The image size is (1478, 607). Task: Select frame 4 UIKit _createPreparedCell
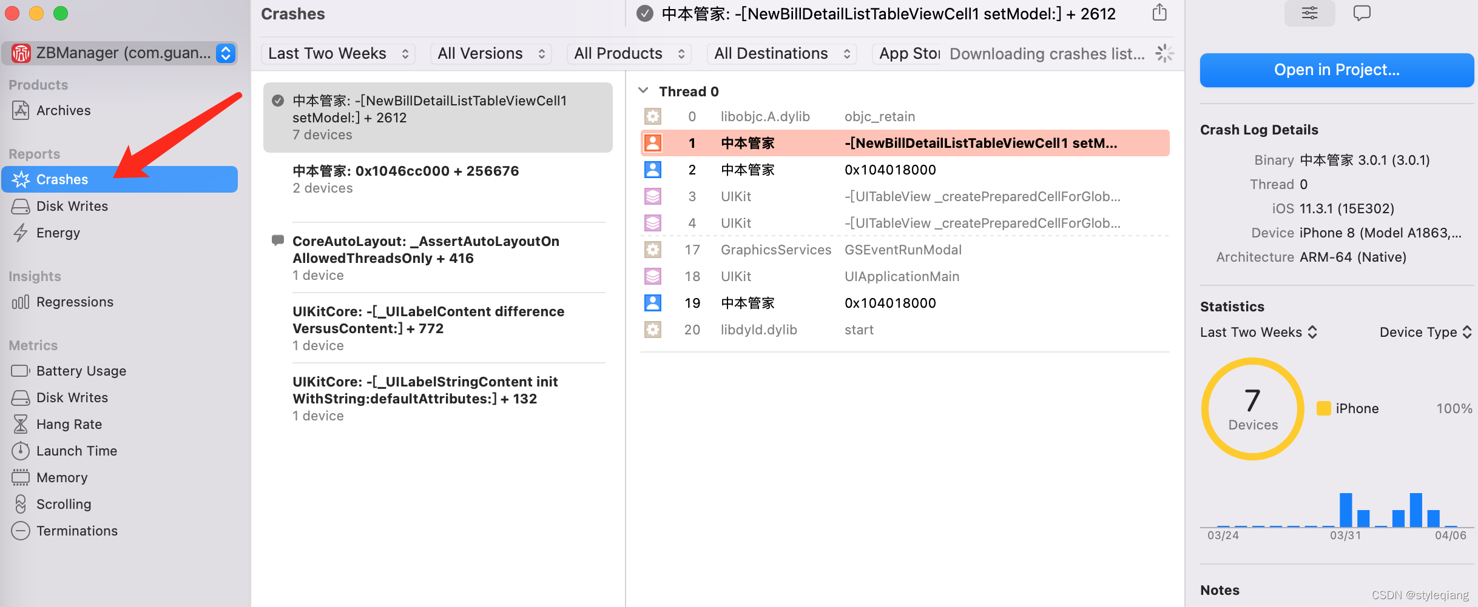point(905,223)
